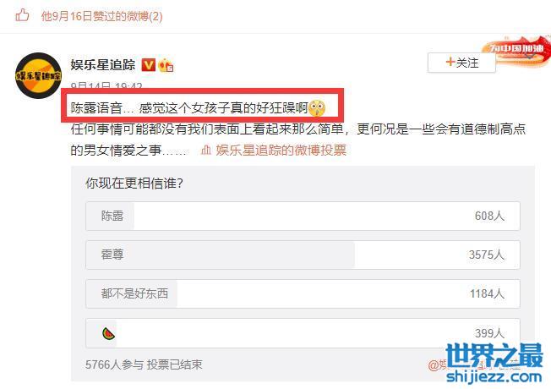551x389 pixels.
Task: Open 他9月16日赞过的微博(2) heading
Action: point(102,16)
